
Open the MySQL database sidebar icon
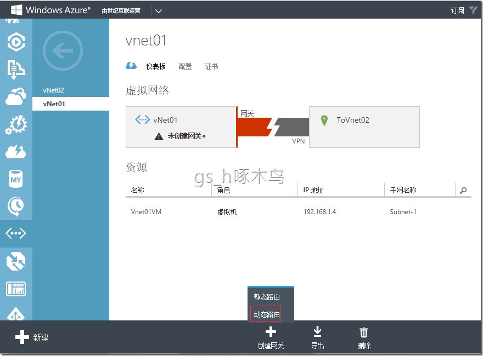[16, 179]
